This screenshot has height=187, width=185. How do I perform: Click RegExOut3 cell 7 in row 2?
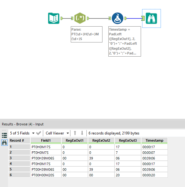click(128, 153)
